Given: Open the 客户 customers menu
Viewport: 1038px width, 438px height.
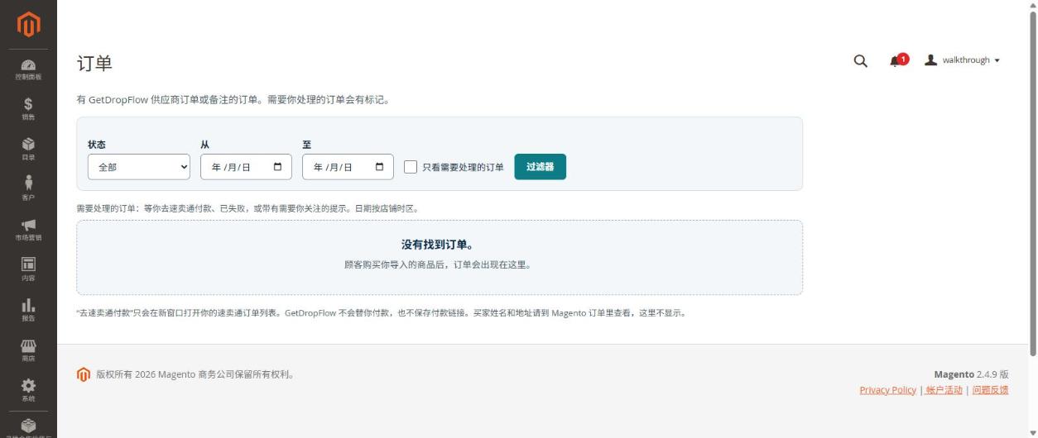Looking at the screenshot, I should [x=28, y=188].
